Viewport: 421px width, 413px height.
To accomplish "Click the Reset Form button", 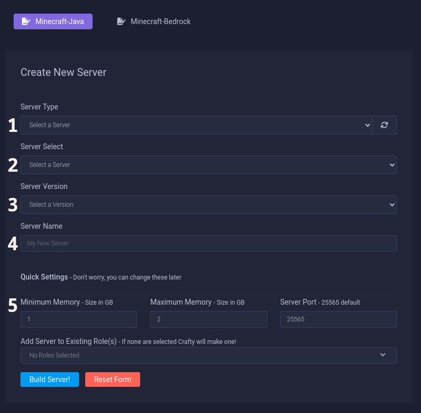I will pos(112,379).
